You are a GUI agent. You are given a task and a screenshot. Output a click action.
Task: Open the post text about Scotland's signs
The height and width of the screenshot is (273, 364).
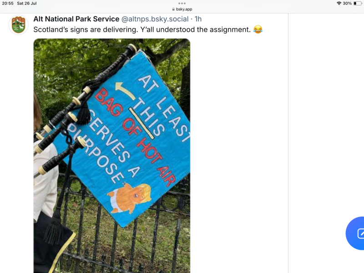point(142,30)
